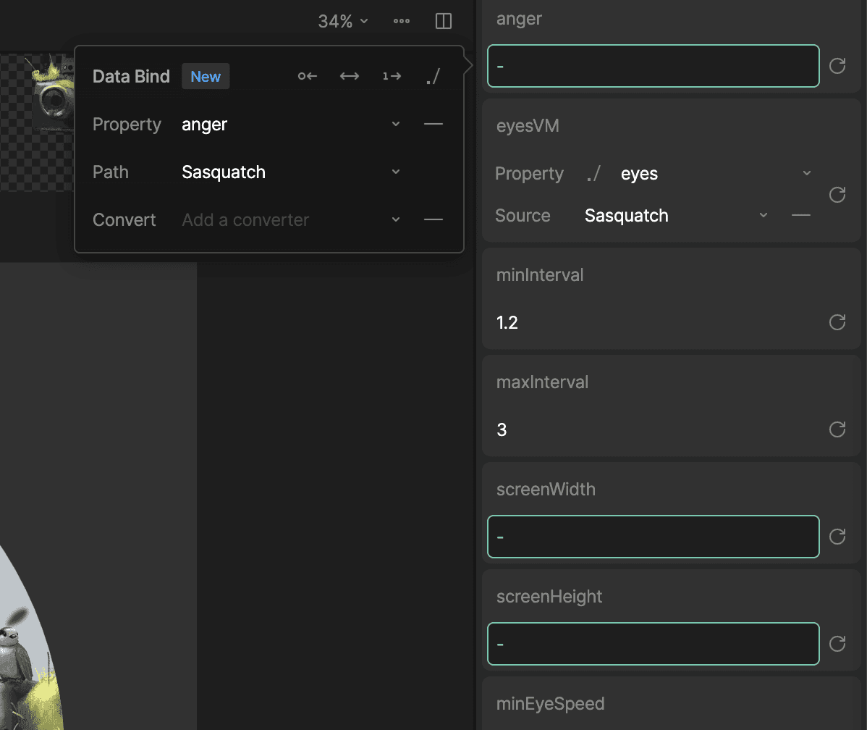This screenshot has height=730, width=867.
Task: Select the two-way binding direction icon
Action: pyautogui.click(x=349, y=75)
